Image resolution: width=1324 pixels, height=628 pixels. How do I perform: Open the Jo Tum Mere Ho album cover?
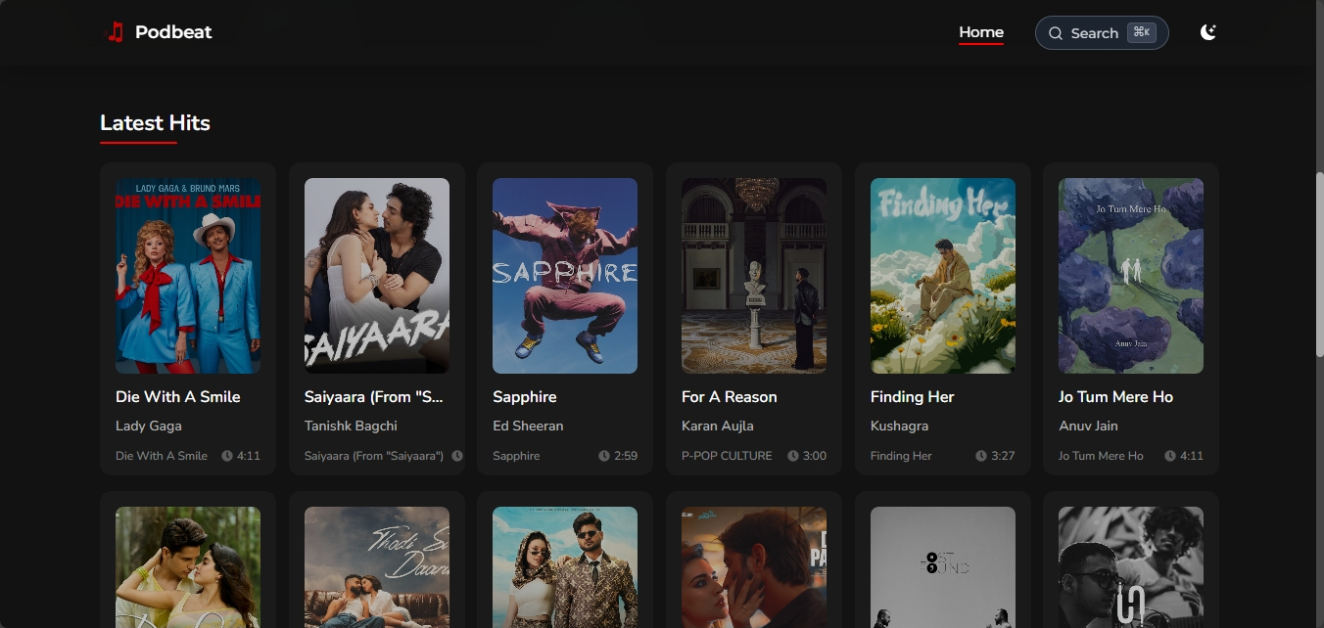pyautogui.click(x=1131, y=276)
